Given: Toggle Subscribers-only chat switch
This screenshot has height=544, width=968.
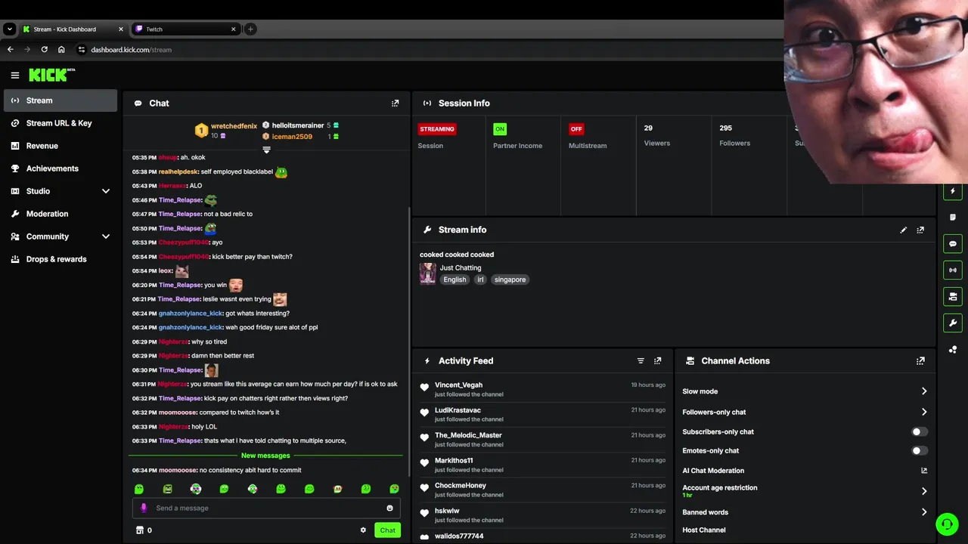Looking at the screenshot, I should tap(920, 432).
